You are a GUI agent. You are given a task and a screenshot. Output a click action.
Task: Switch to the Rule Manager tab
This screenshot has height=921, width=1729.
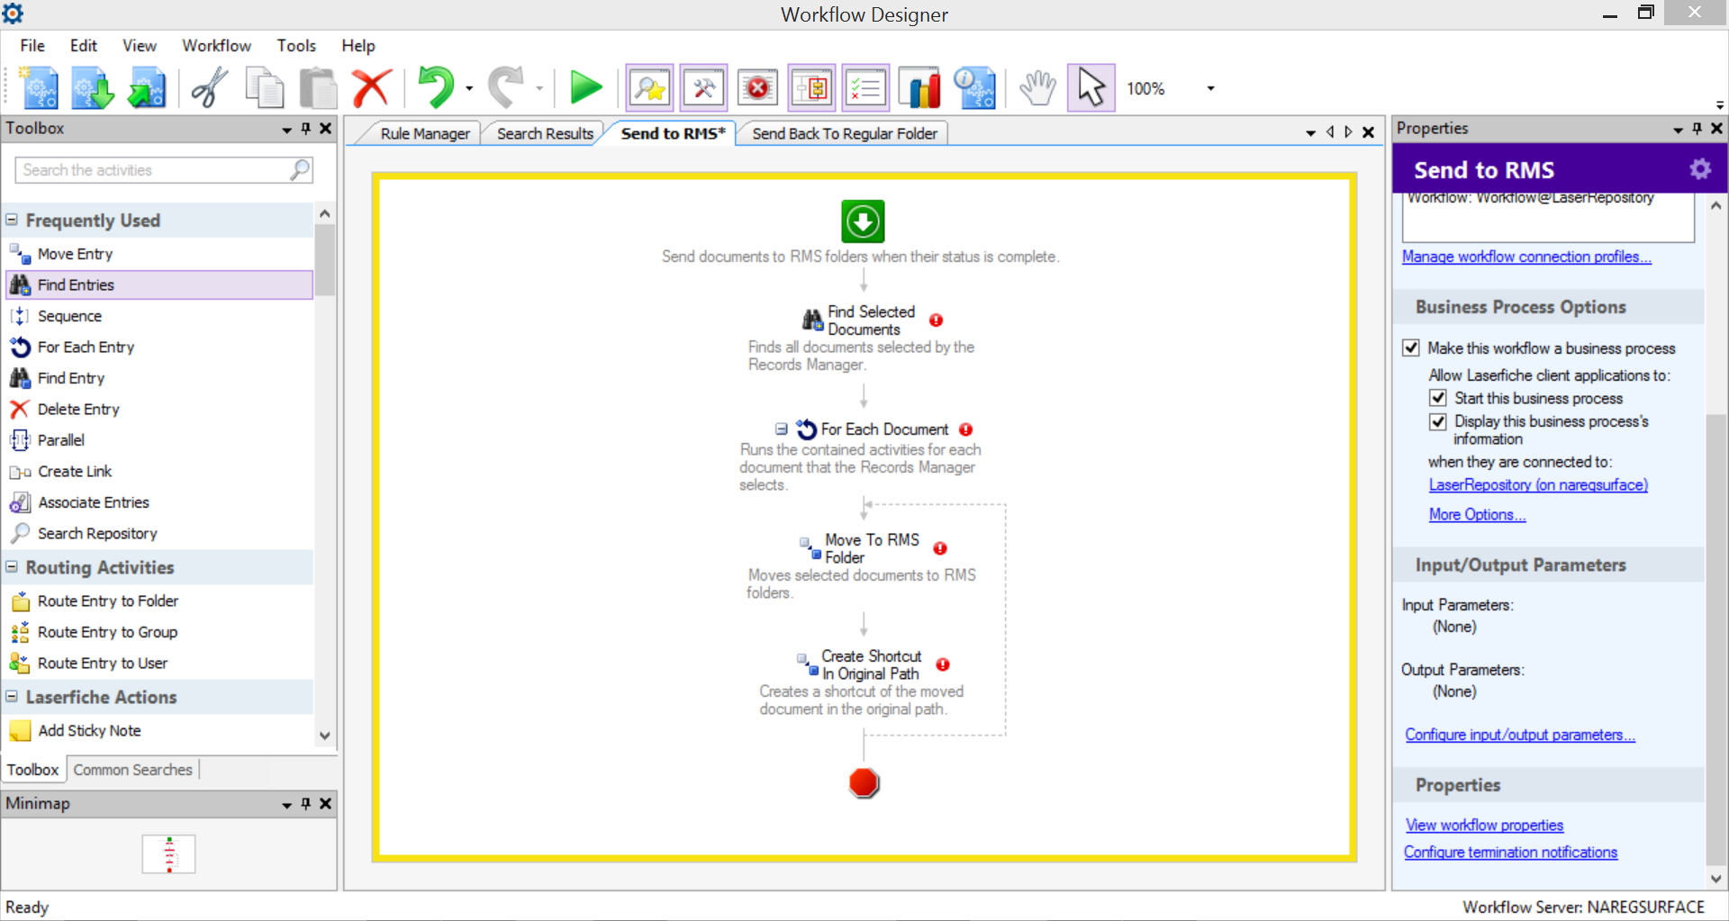(x=425, y=133)
